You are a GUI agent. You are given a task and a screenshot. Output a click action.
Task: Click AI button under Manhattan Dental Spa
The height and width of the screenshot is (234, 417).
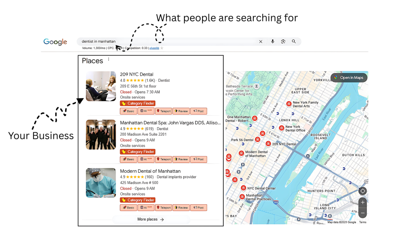146,159
